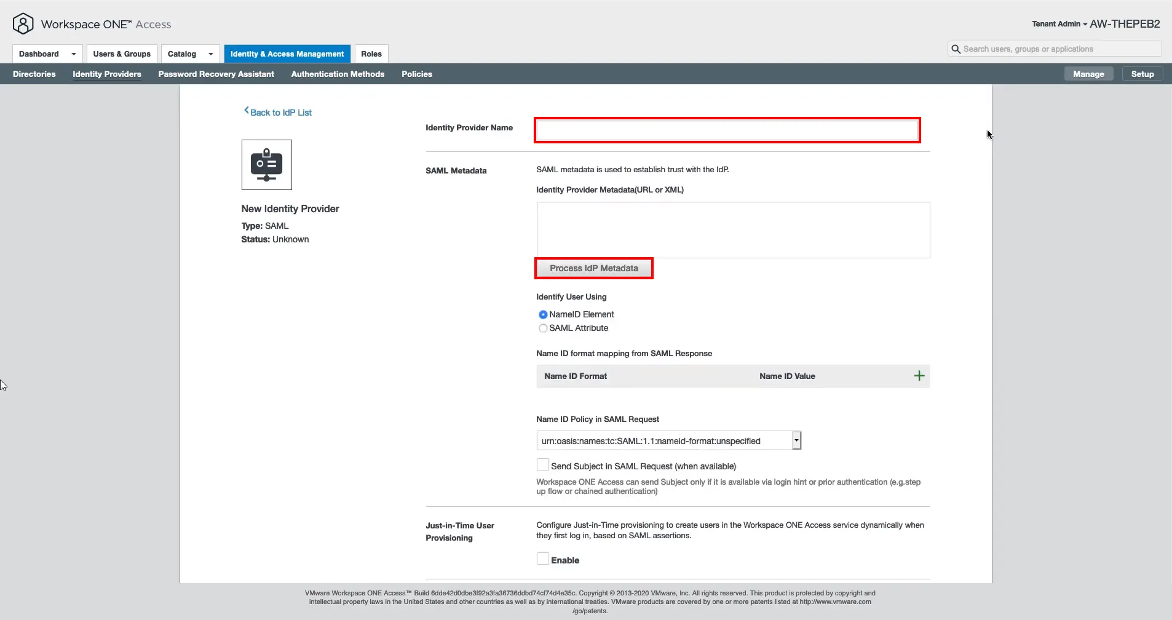
Task: Click the AW-THEPEB2 tenant name
Action: [x=1125, y=24]
